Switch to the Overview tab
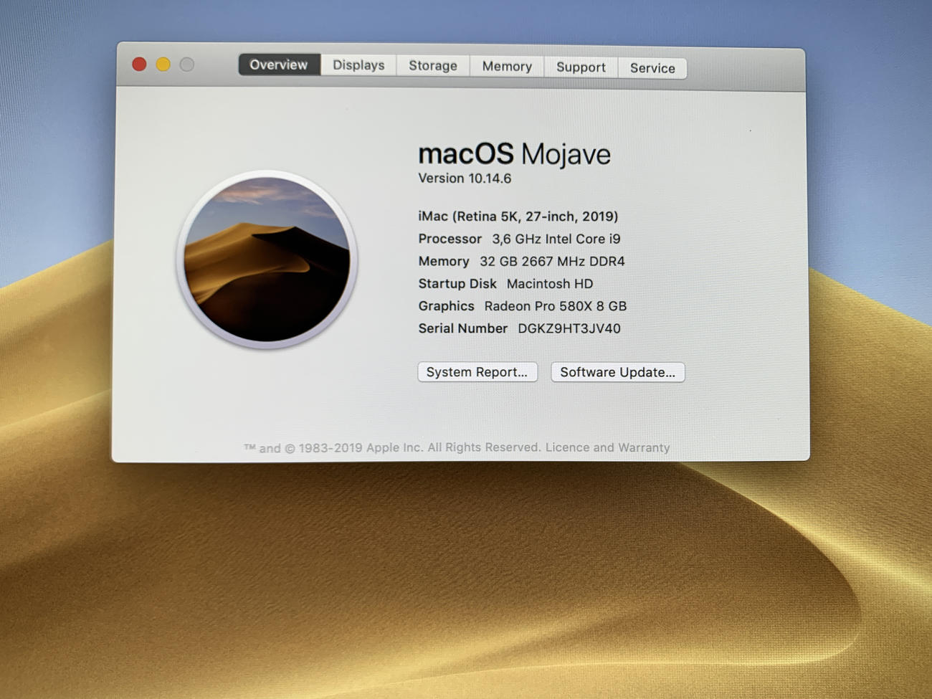Viewport: 932px width, 699px height. point(279,65)
